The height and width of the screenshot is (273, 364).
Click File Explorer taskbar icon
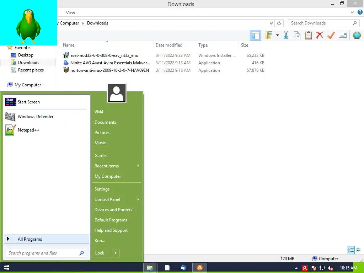[150, 268]
